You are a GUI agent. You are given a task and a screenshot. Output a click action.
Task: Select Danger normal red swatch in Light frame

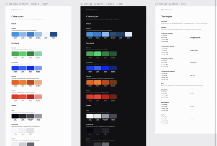(x=15, y=96)
